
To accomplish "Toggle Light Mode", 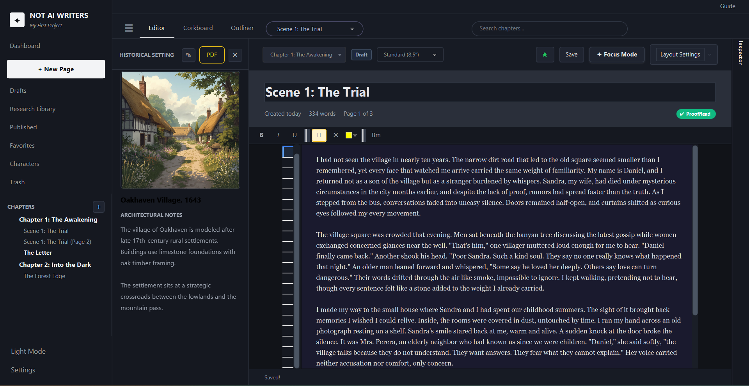I will 28,351.
